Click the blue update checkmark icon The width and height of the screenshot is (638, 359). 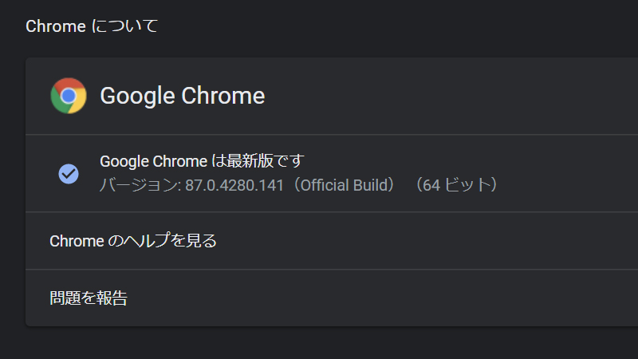pos(69,173)
